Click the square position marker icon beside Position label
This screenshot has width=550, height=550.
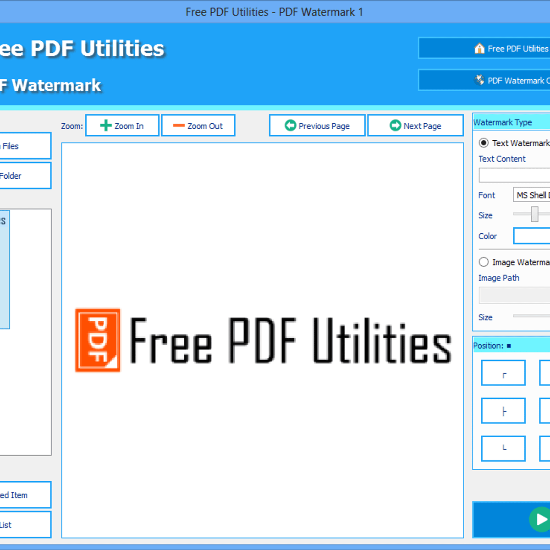509,346
